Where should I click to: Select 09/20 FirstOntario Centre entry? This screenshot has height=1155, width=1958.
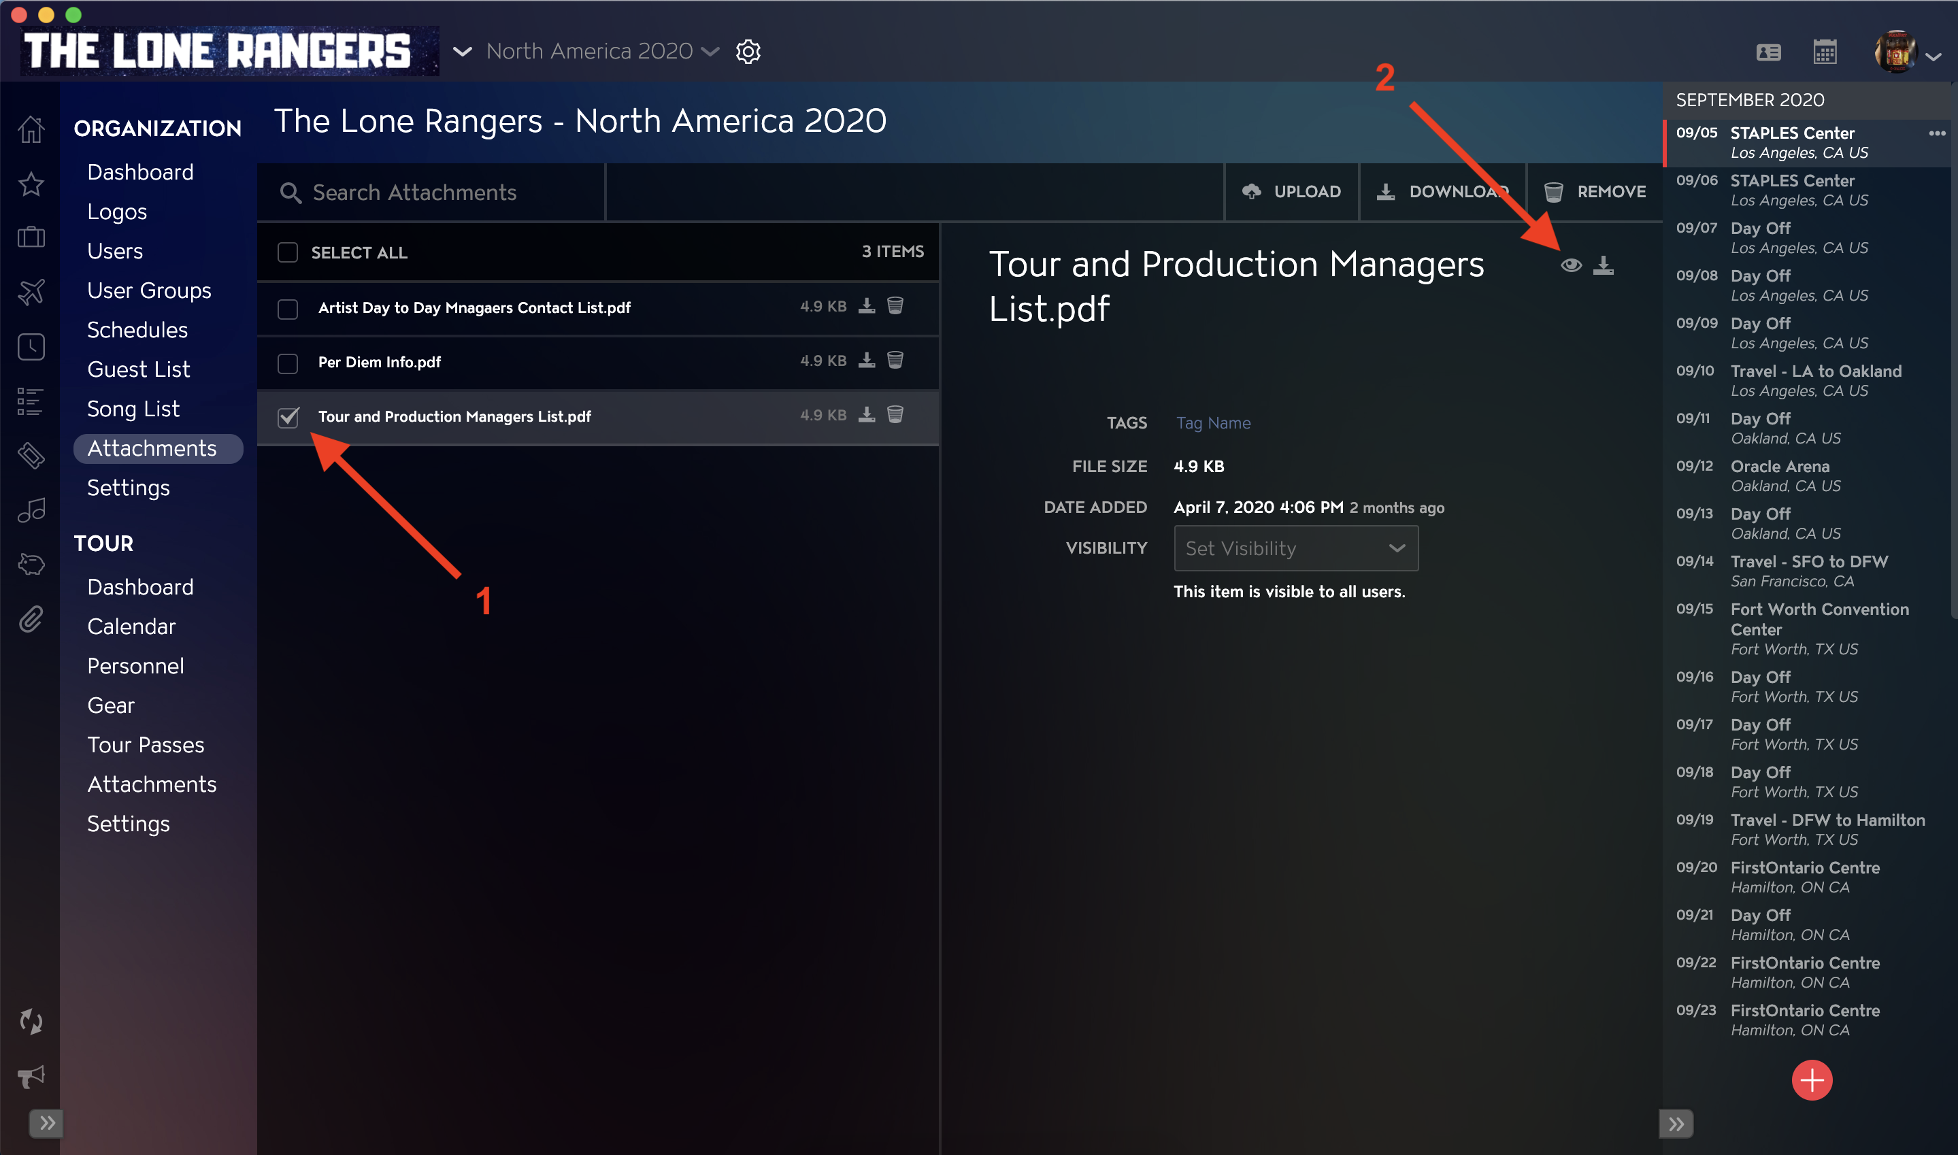[x=1807, y=877]
